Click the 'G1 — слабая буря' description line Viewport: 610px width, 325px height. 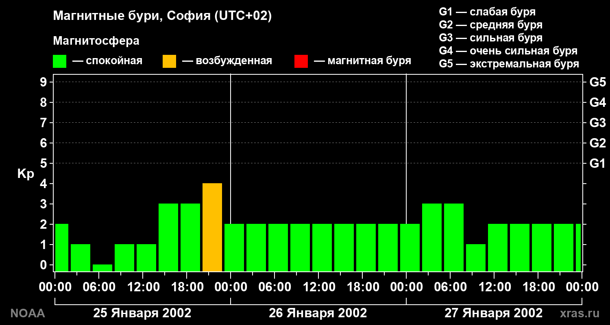(x=487, y=12)
